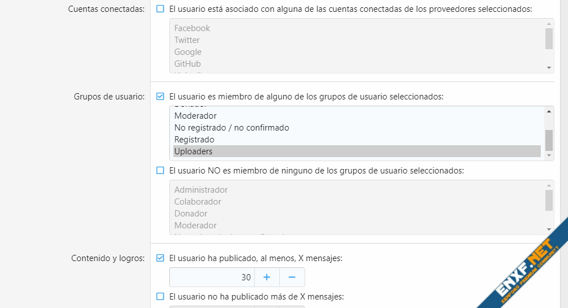568x308 pixels.
Task: Select Registrado in user groups list
Action: [x=194, y=140]
